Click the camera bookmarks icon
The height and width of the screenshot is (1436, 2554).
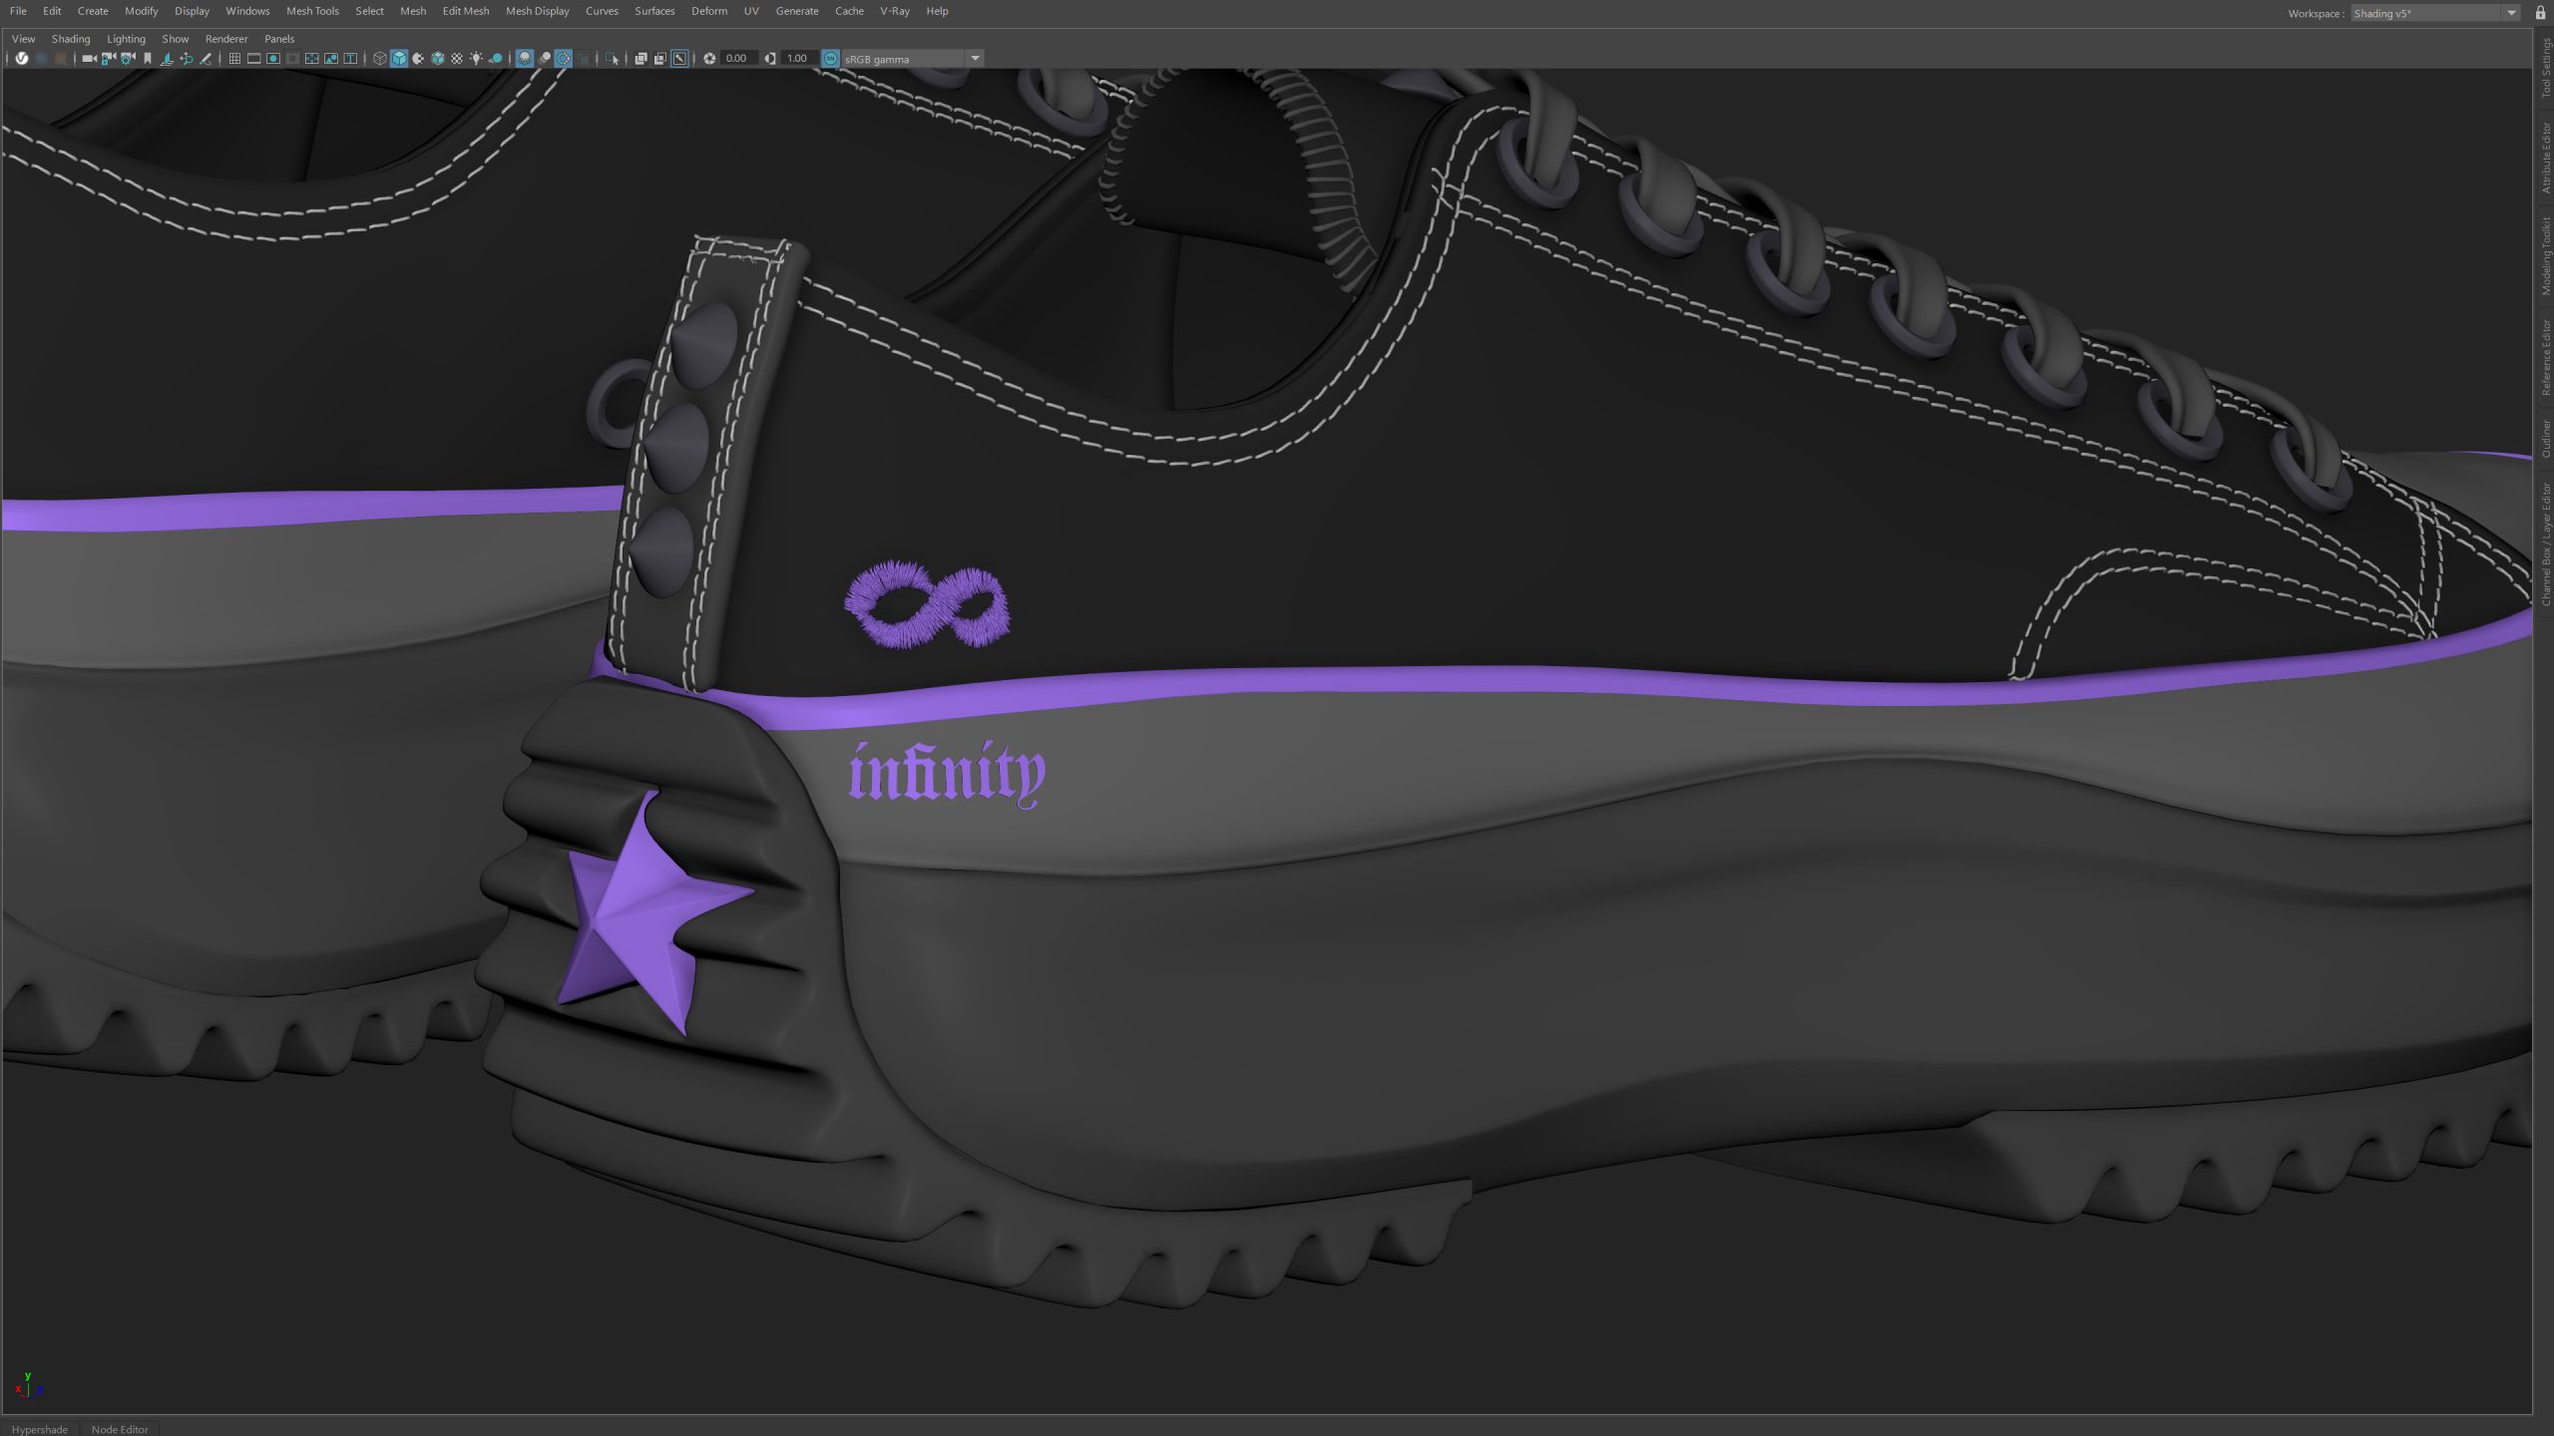148,58
